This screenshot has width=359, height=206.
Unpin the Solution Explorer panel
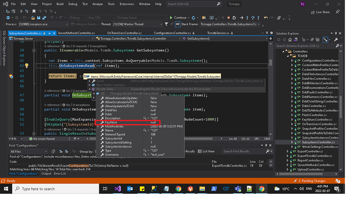click(336, 33)
